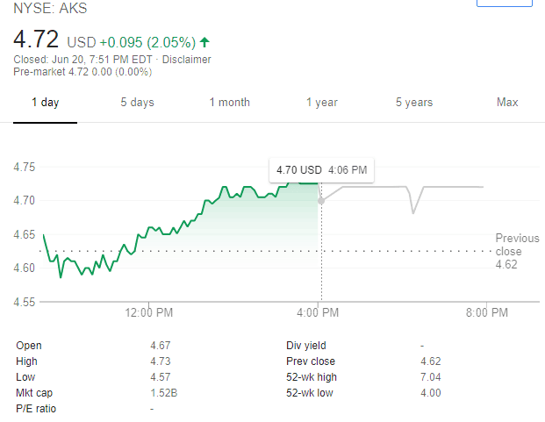
Task: Switch to the 5 days tab
Action: coord(137,103)
